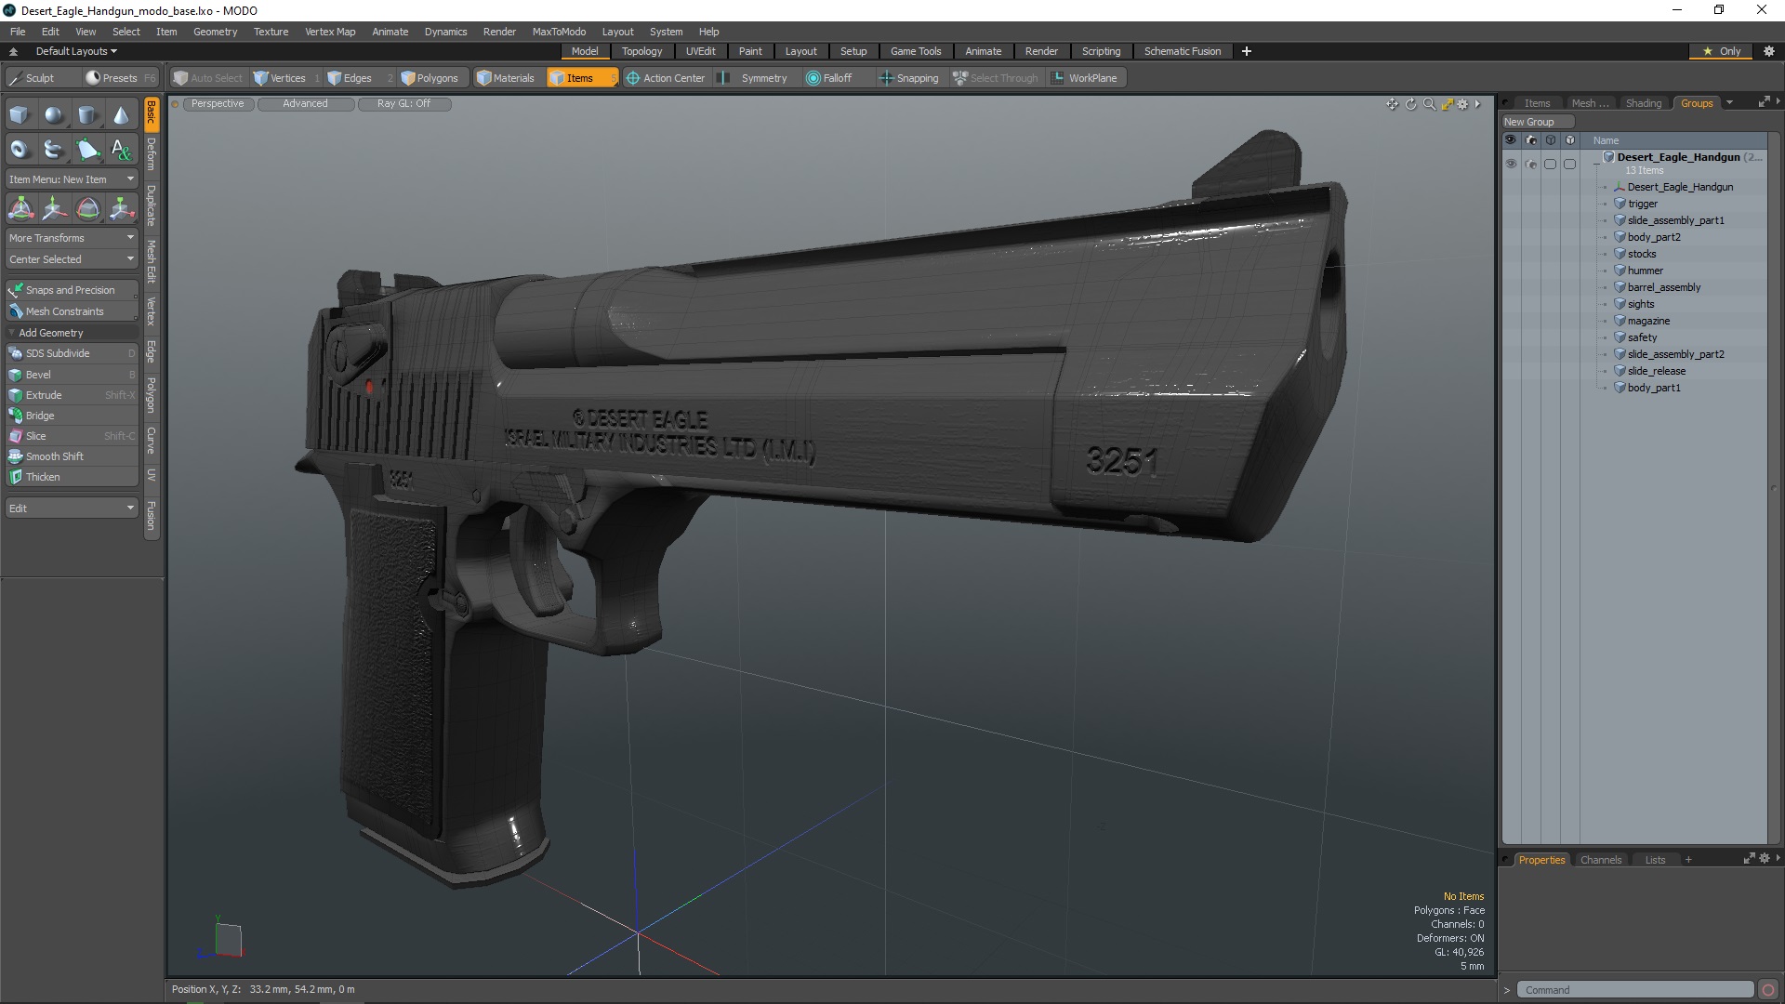This screenshot has height=1004, width=1785.
Task: Select the torus primitive tool
Action: pos(20,149)
